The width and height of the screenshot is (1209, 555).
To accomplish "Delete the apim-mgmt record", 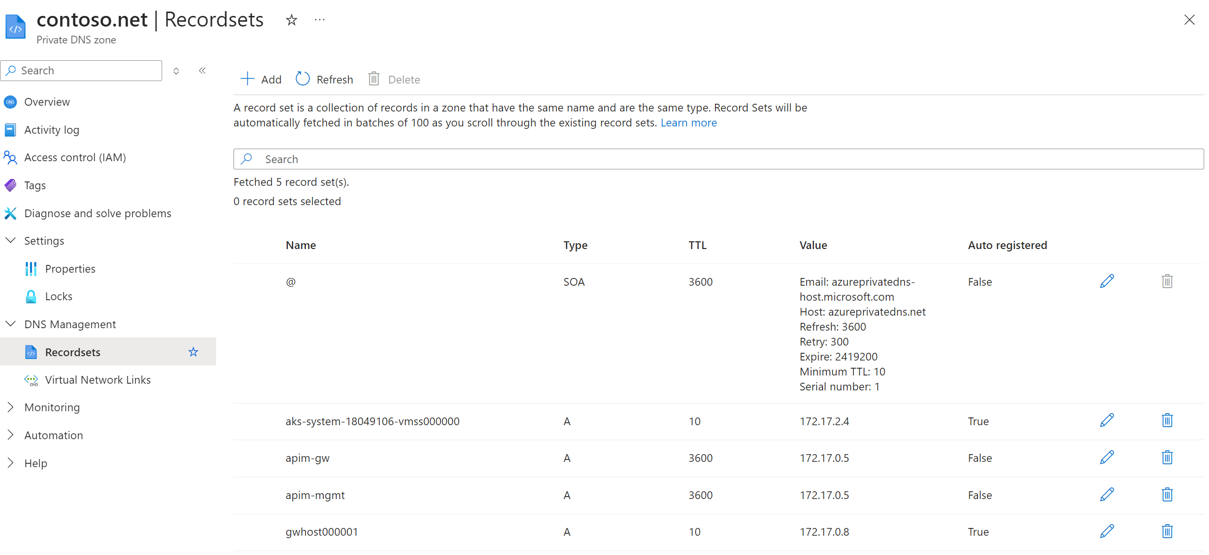I will [1167, 494].
